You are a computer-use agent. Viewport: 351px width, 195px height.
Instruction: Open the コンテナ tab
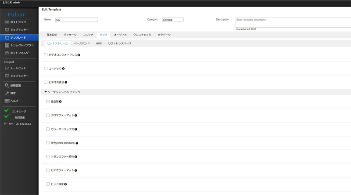88,35
